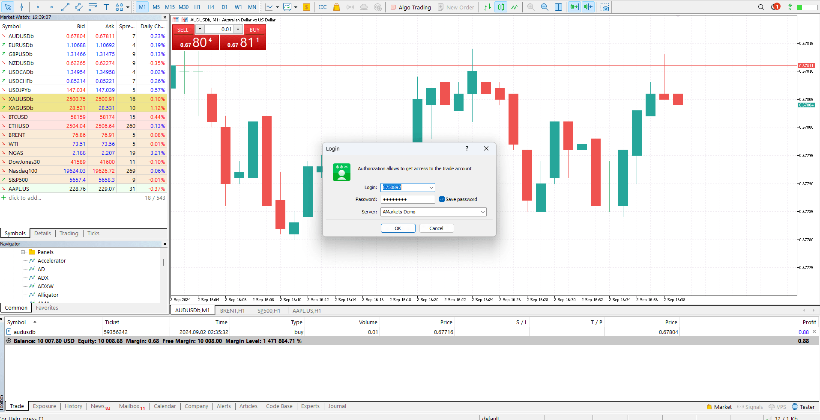Open the VPS cloud toolbar icon
The width and height of the screenshot is (820, 420).
click(x=364, y=7)
